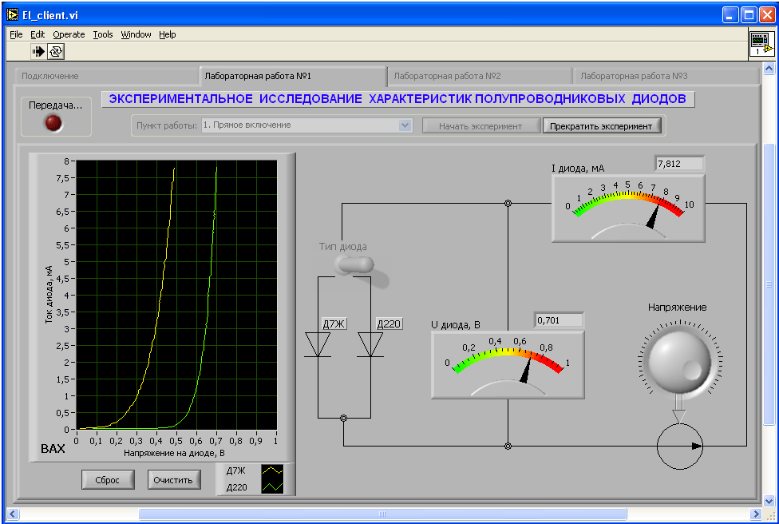Image resolution: width=779 pixels, height=524 pixels.
Task: Open the Operate menu
Action: tap(69, 34)
